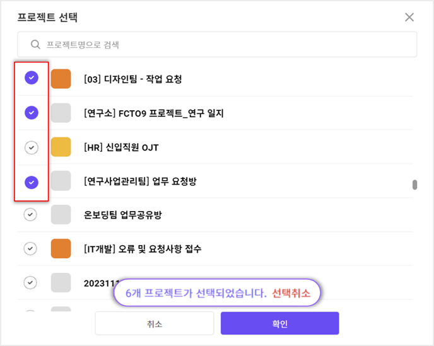Click the search magnifier icon
Image resolution: width=434 pixels, height=346 pixels.
point(35,45)
